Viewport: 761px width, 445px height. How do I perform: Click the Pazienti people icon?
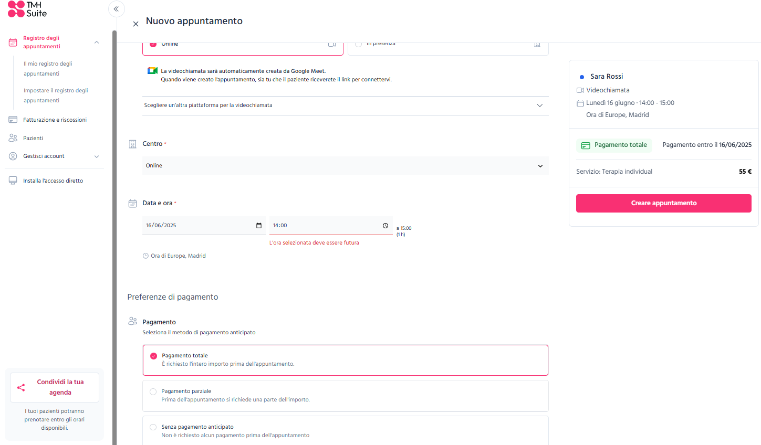(13, 138)
